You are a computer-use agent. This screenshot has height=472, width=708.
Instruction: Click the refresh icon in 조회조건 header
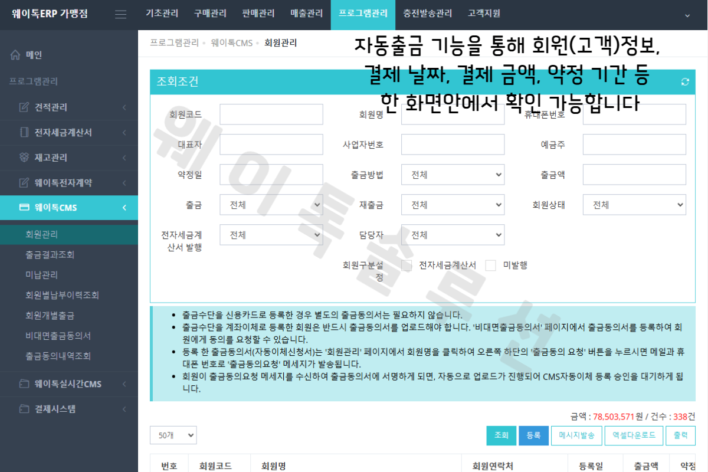pyautogui.click(x=685, y=82)
